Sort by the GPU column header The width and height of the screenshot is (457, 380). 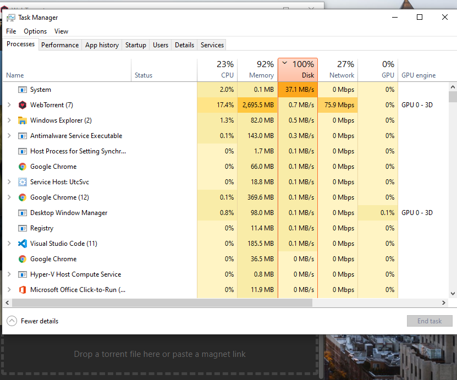pyautogui.click(x=378, y=70)
